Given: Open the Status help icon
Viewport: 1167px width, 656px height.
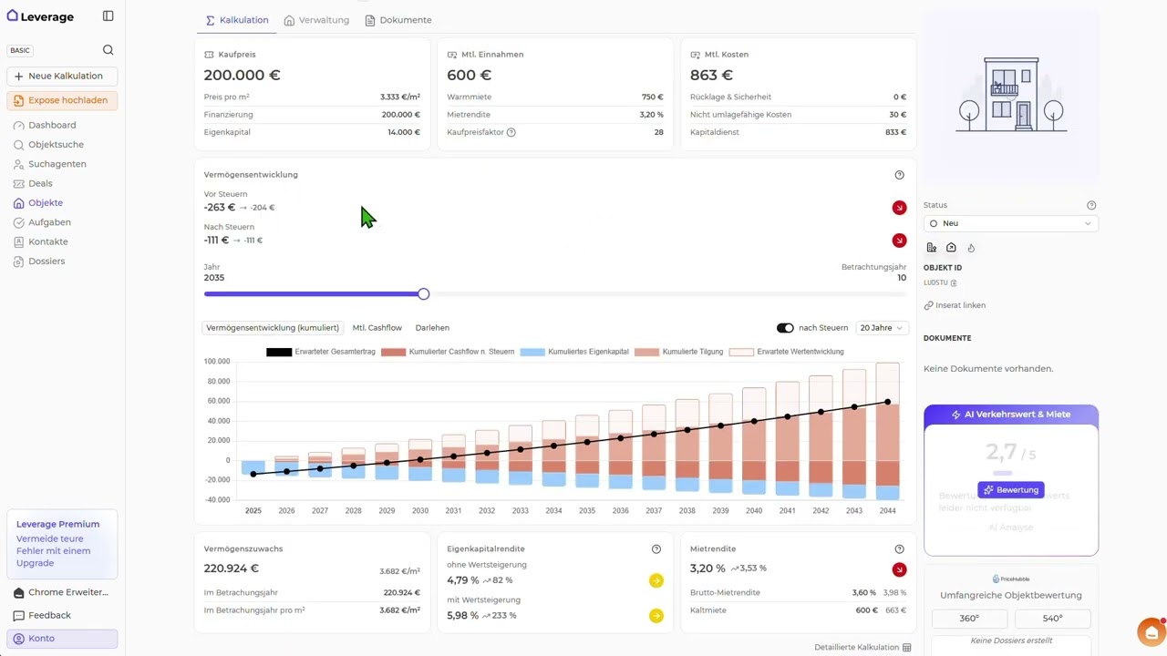Looking at the screenshot, I should click(x=1091, y=205).
